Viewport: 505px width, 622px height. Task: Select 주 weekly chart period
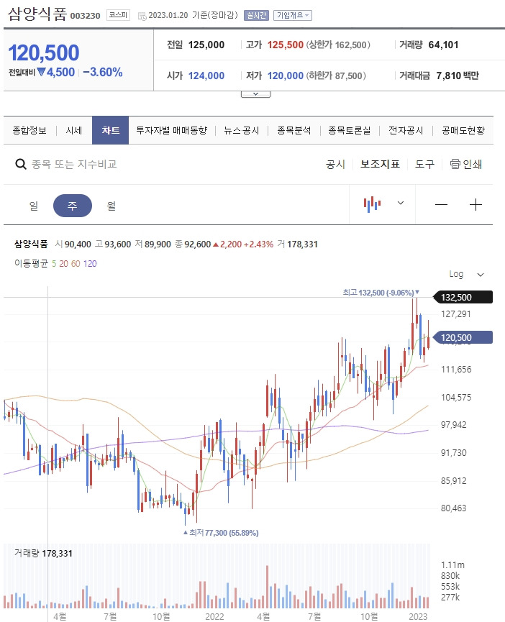(x=73, y=206)
